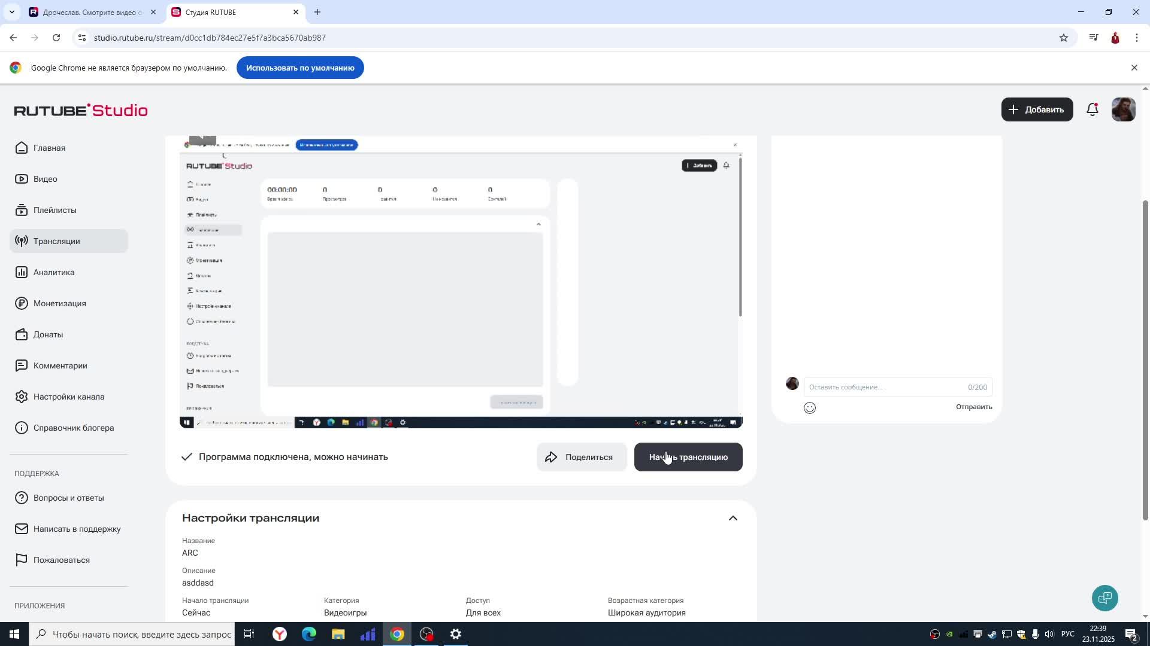Click the user profile avatar
This screenshot has height=646, width=1150.
tap(1123, 109)
